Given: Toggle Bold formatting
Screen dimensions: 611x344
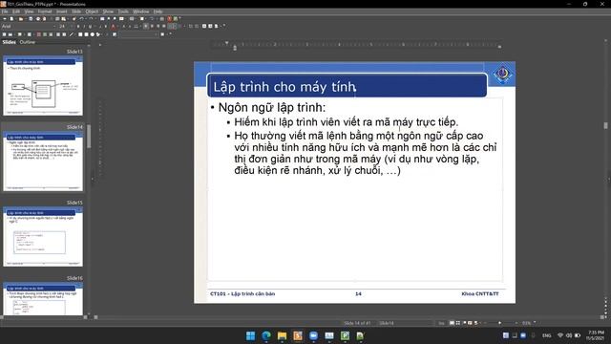Looking at the screenshot, I should click(78, 26).
